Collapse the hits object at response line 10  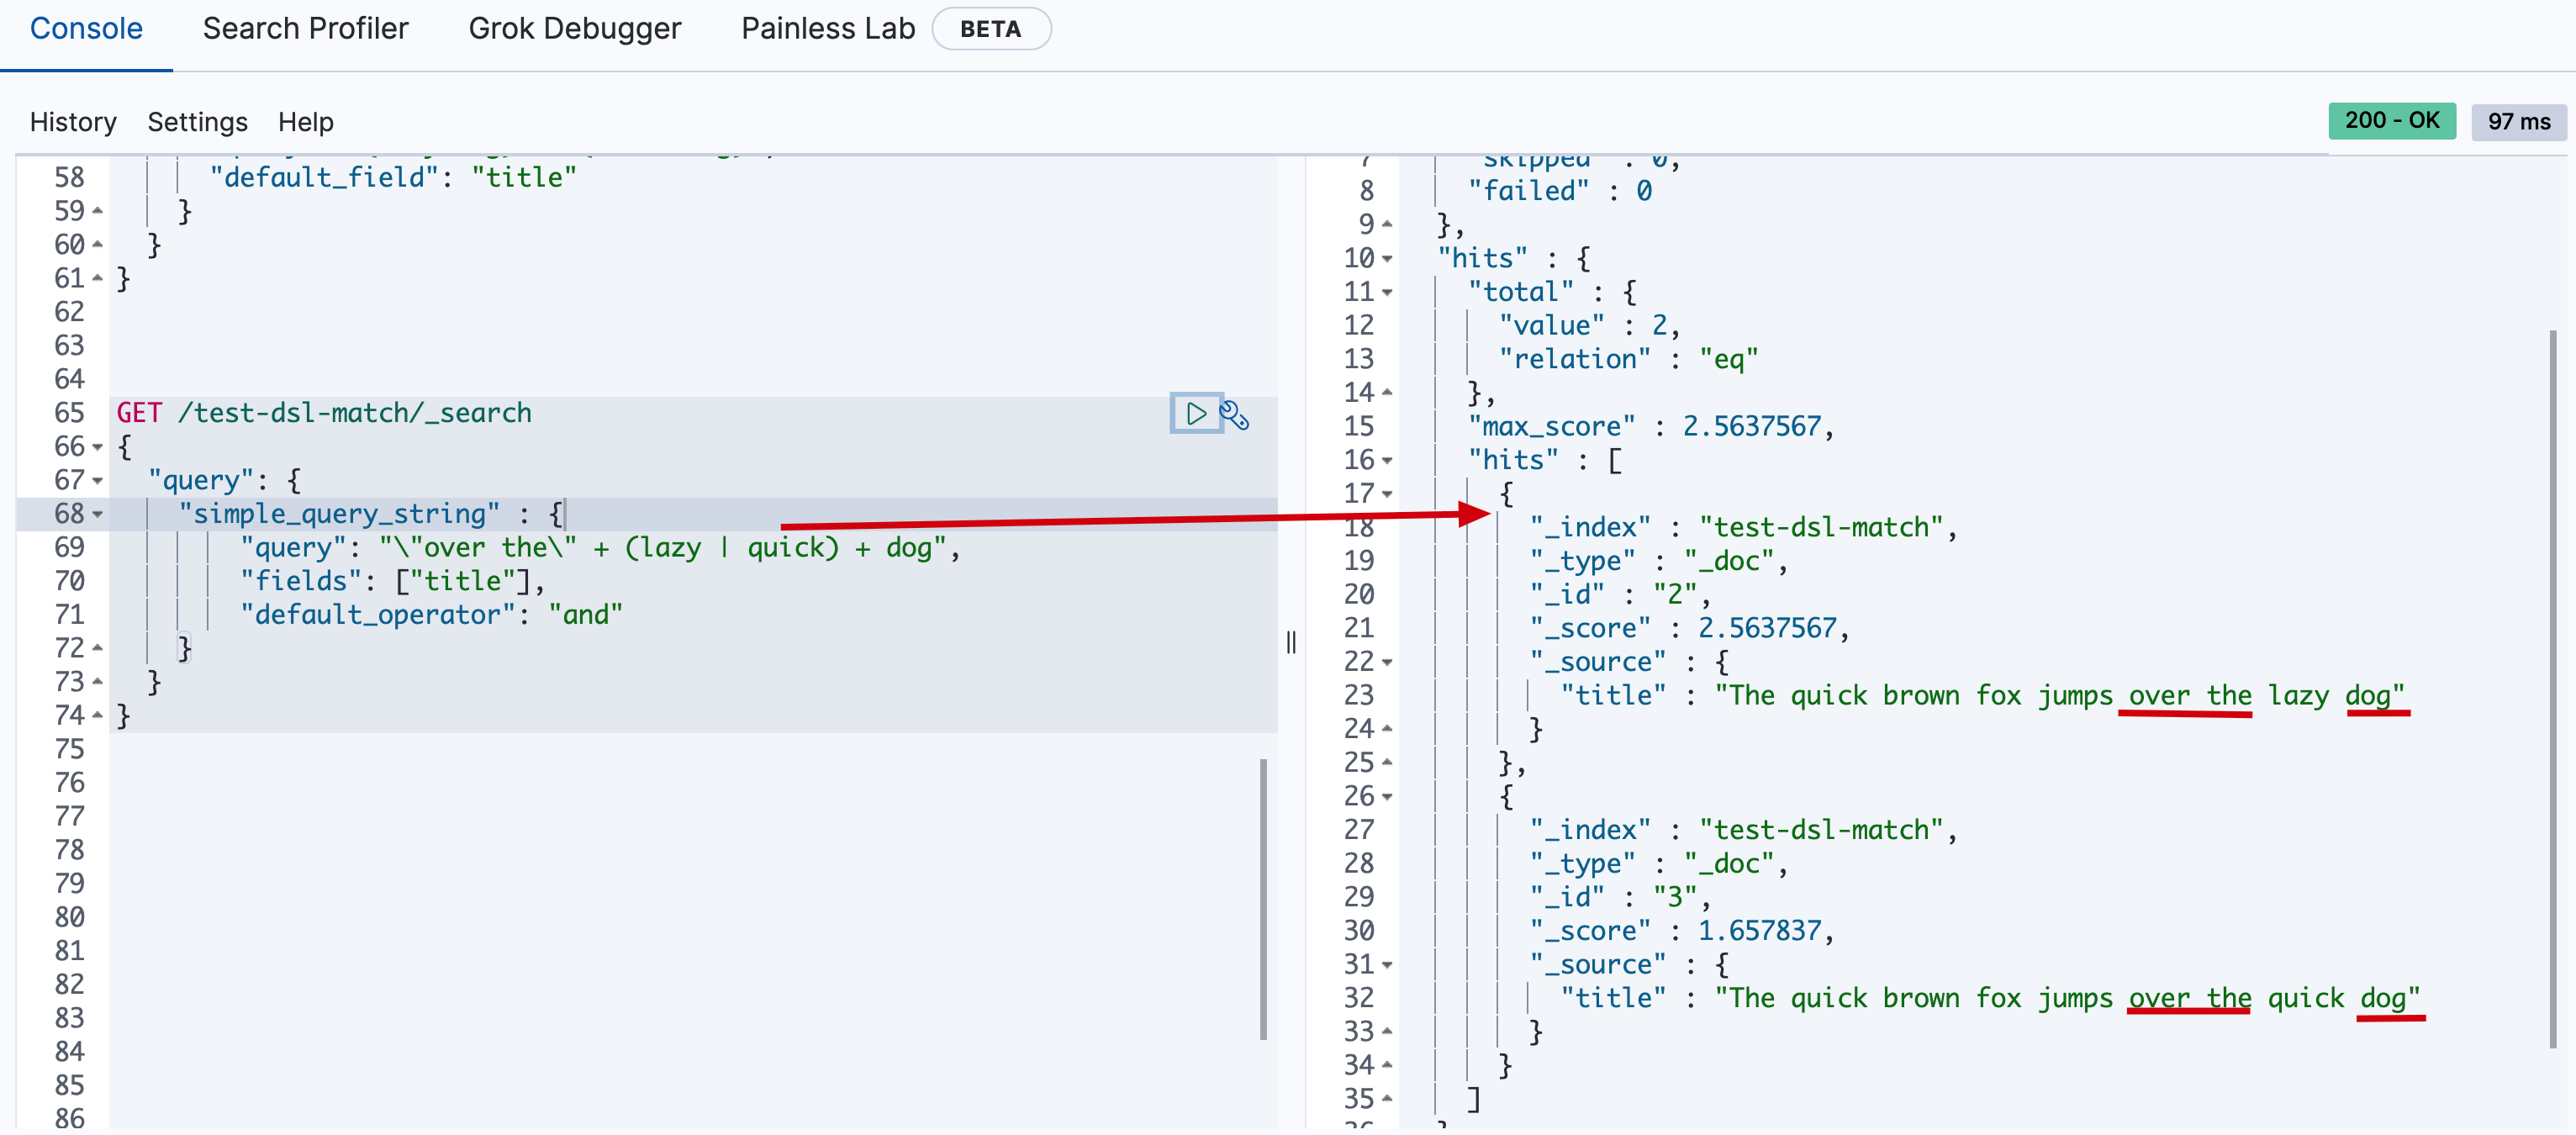(1387, 259)
